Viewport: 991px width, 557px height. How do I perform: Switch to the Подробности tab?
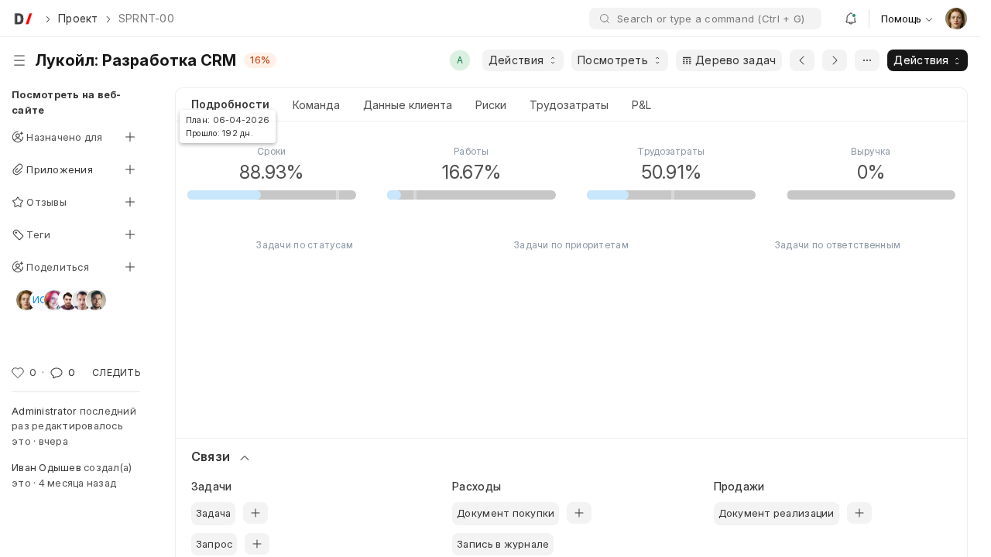[230, 104]
